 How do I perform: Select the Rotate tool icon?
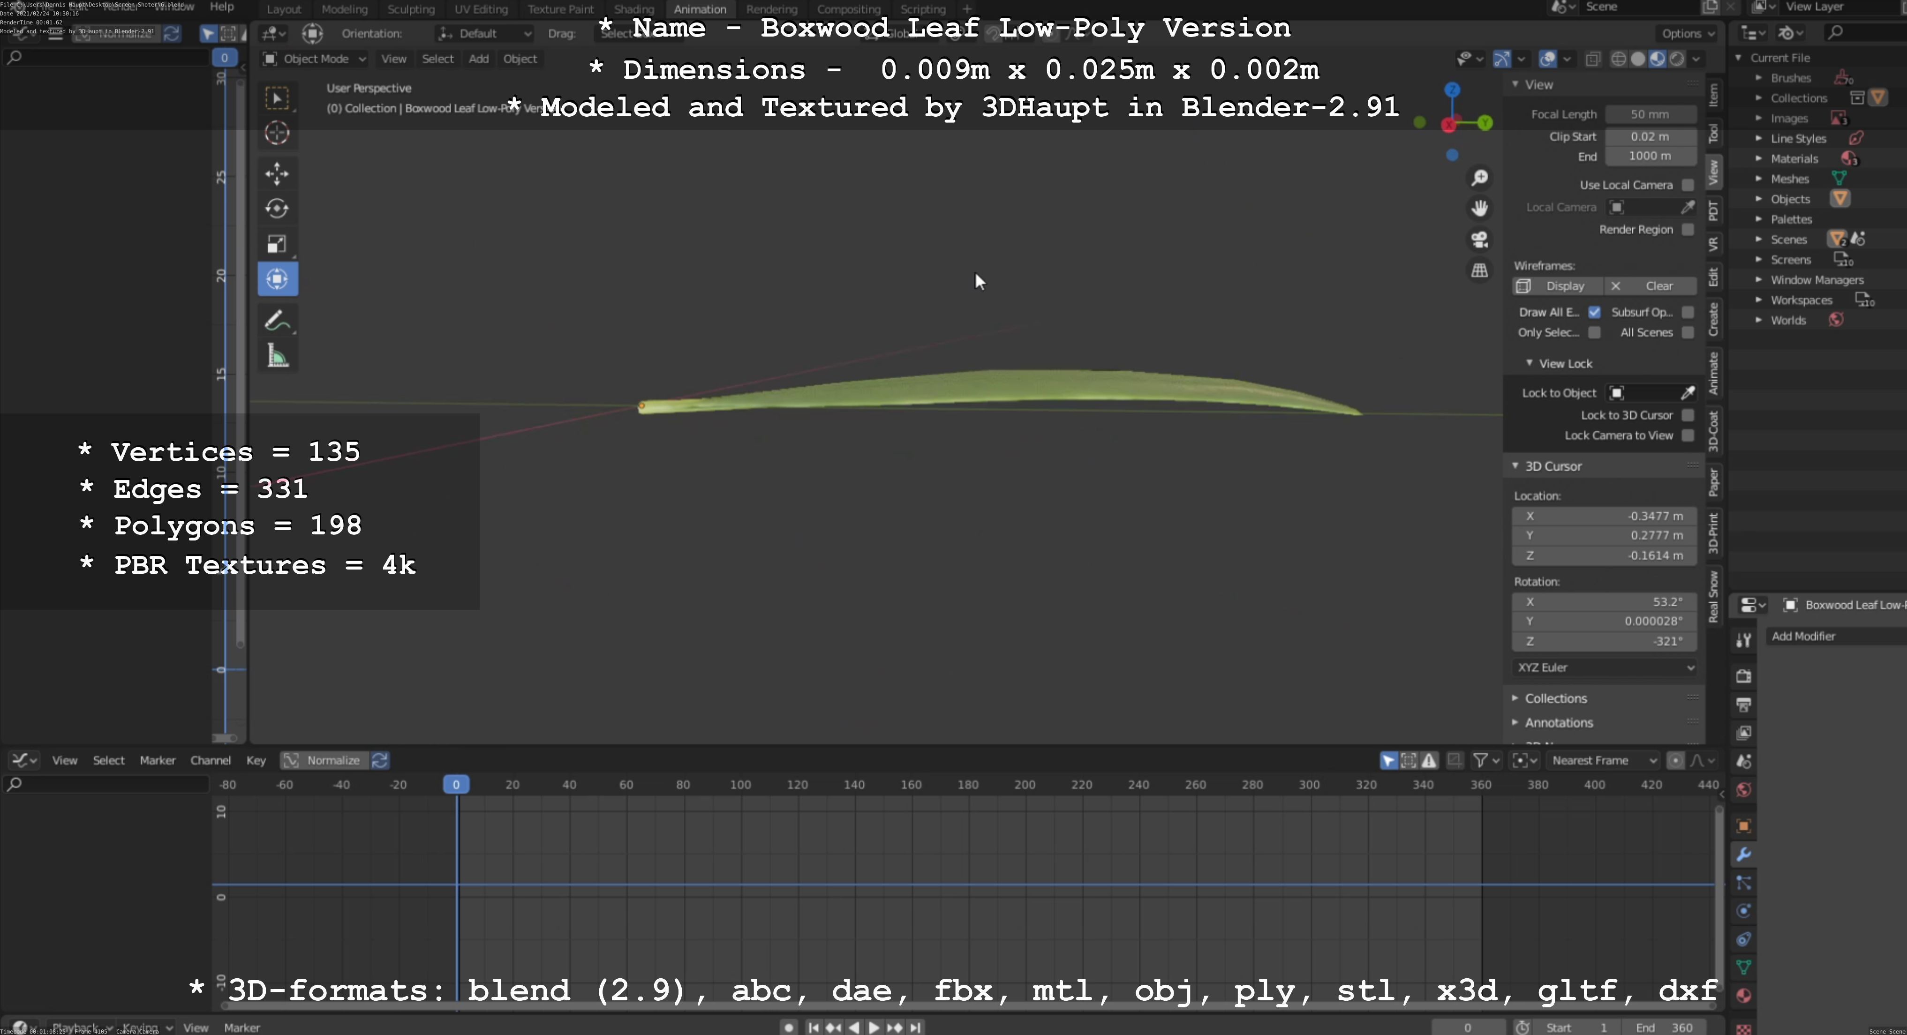[x=277, y=209]
